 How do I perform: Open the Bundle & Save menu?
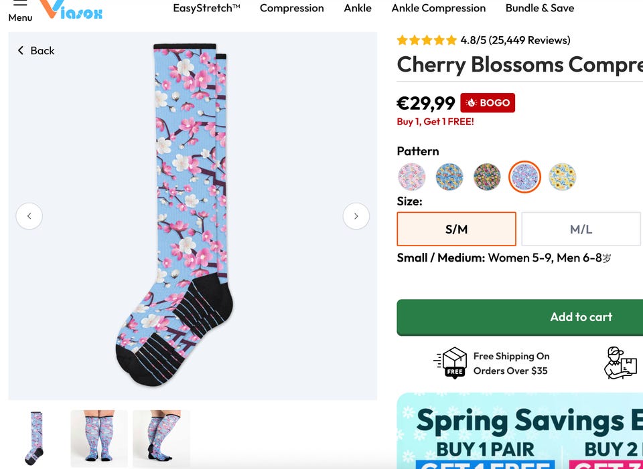(539, 8)
